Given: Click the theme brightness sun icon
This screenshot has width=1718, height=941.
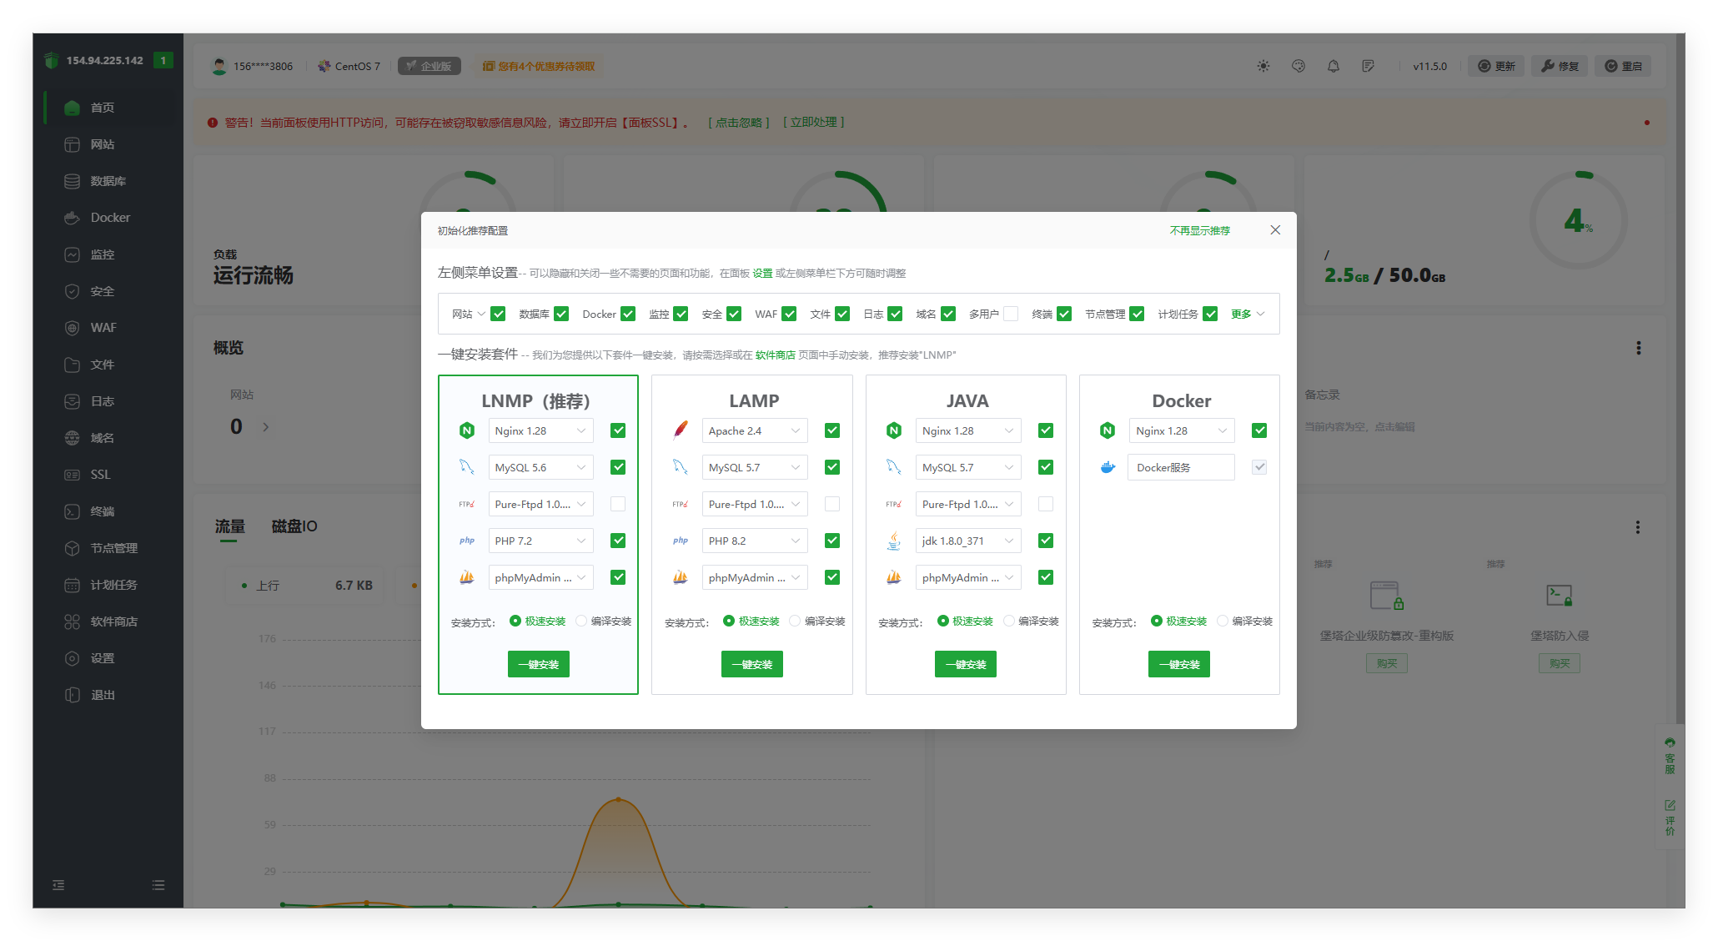Looking at the screenshot, I should pyautogui.click(x=1263, y=66).
